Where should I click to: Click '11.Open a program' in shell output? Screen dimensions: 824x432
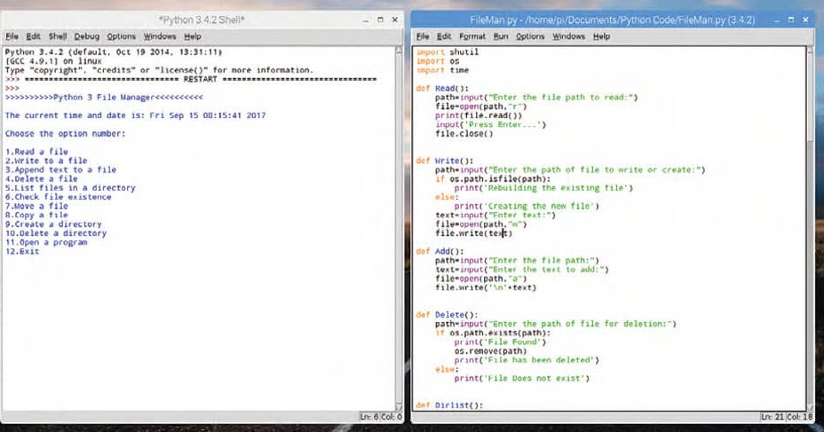coord(46,242)
